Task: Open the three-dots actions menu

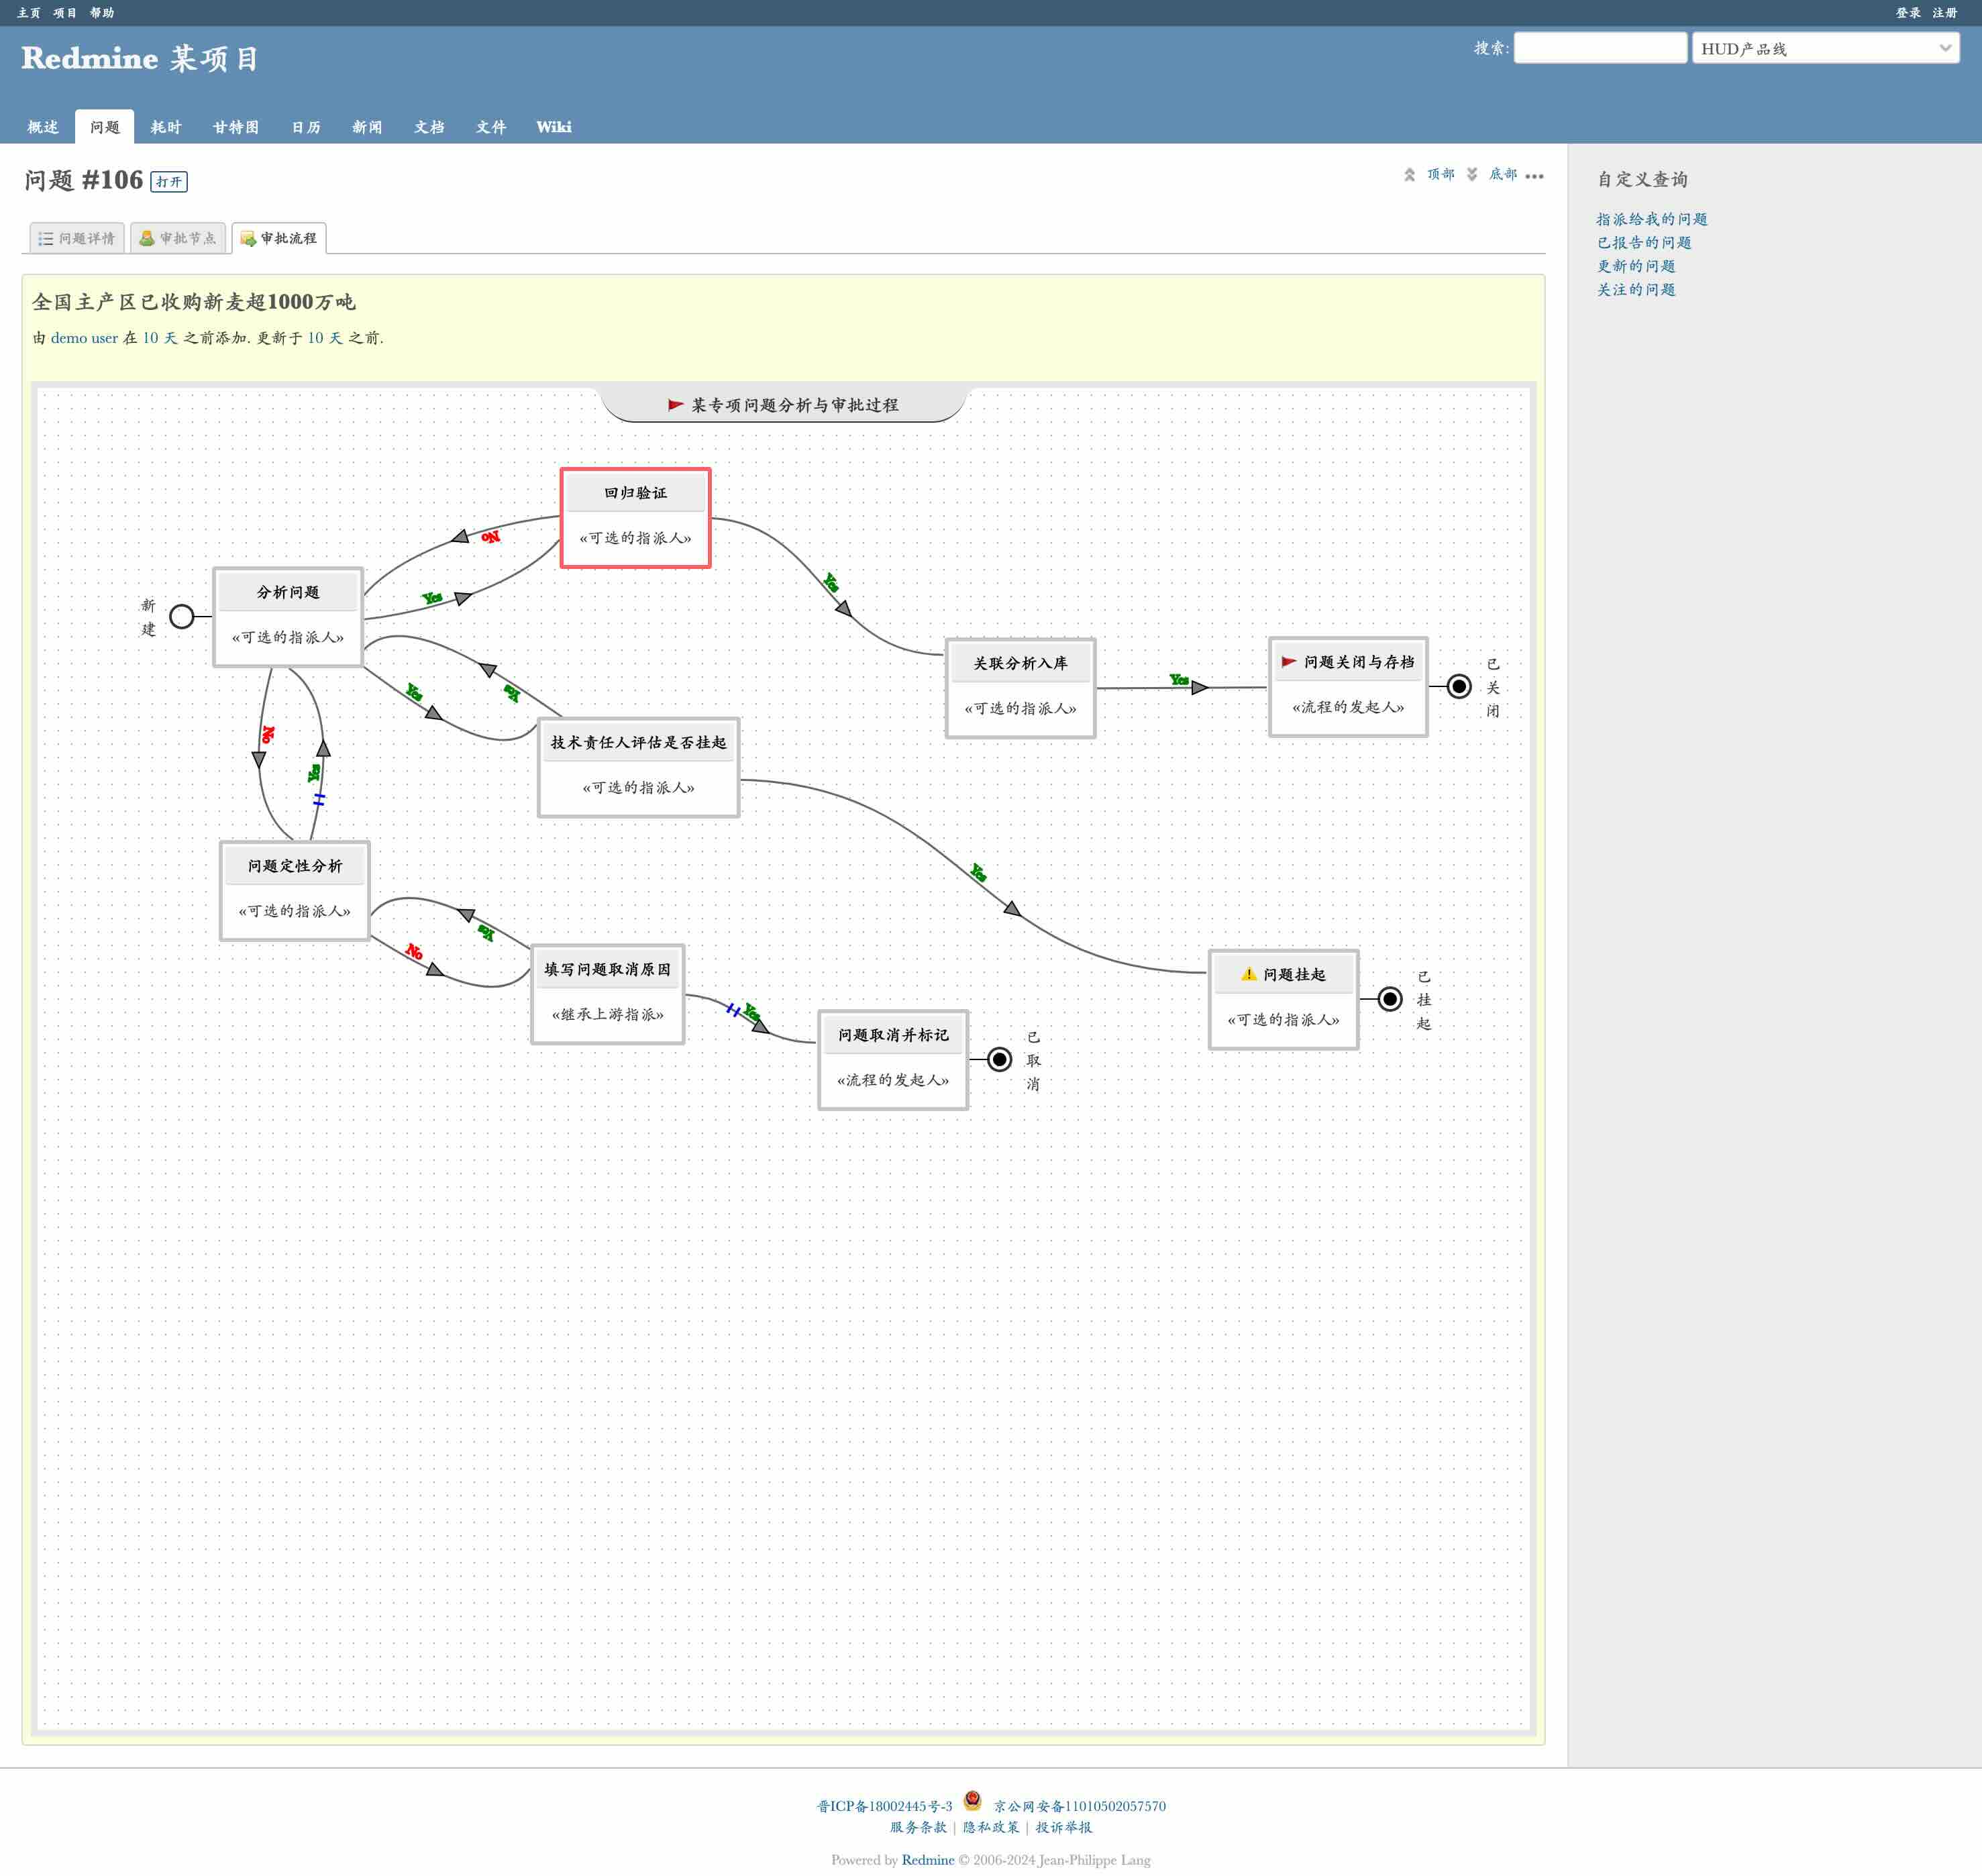Action: pyautogui.click(x=1534, y=176)
